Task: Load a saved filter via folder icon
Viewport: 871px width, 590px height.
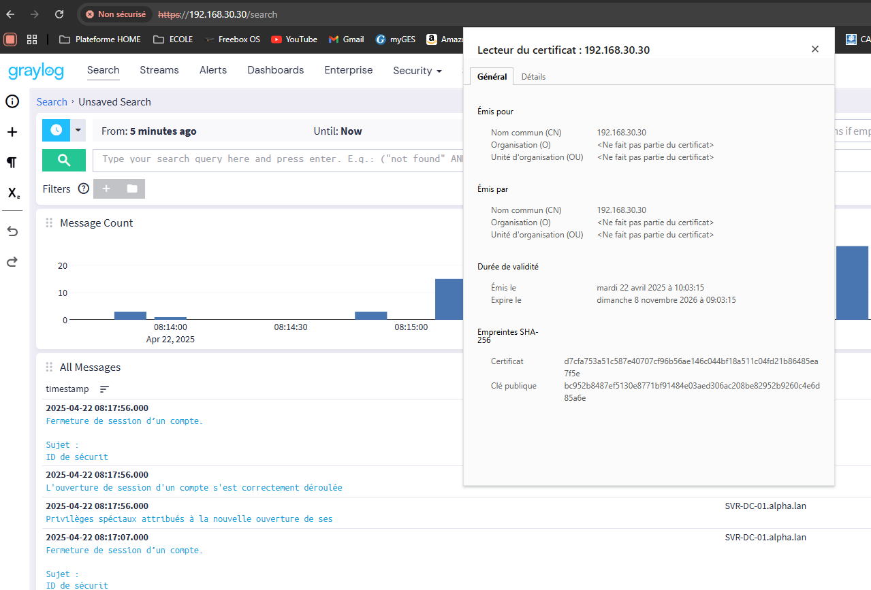Action: coord(132,189)
